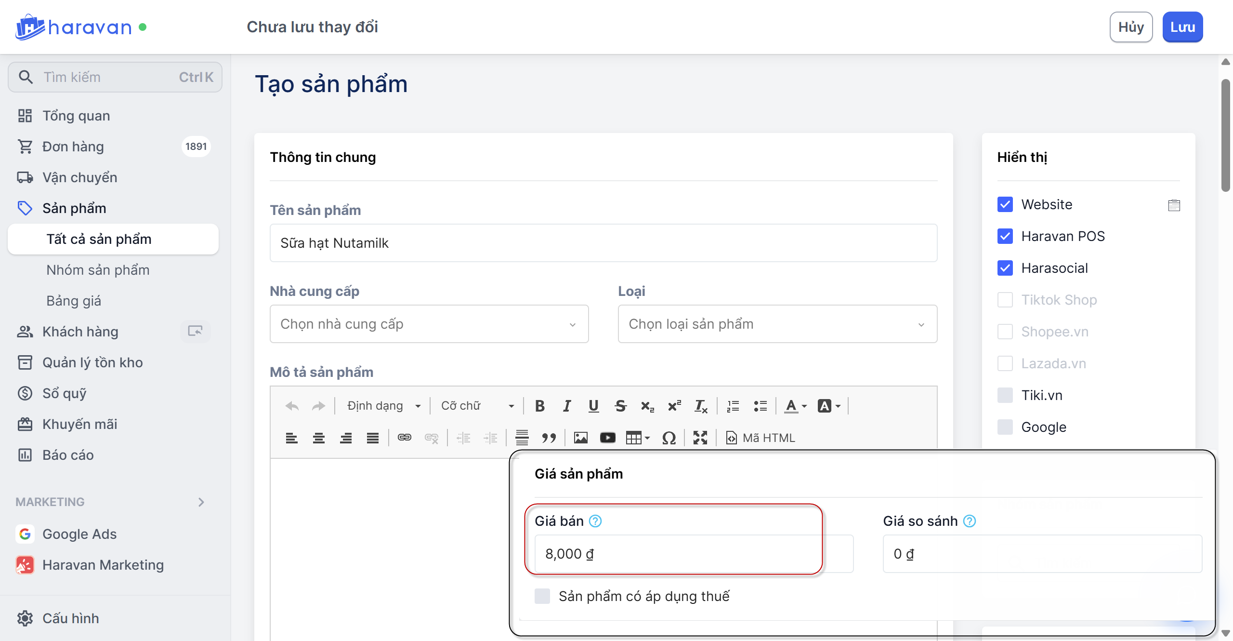Image resolution: width=1233 pixels, height=641 pixels.
Task: Click the insert link icon
Action: point(404,438)
